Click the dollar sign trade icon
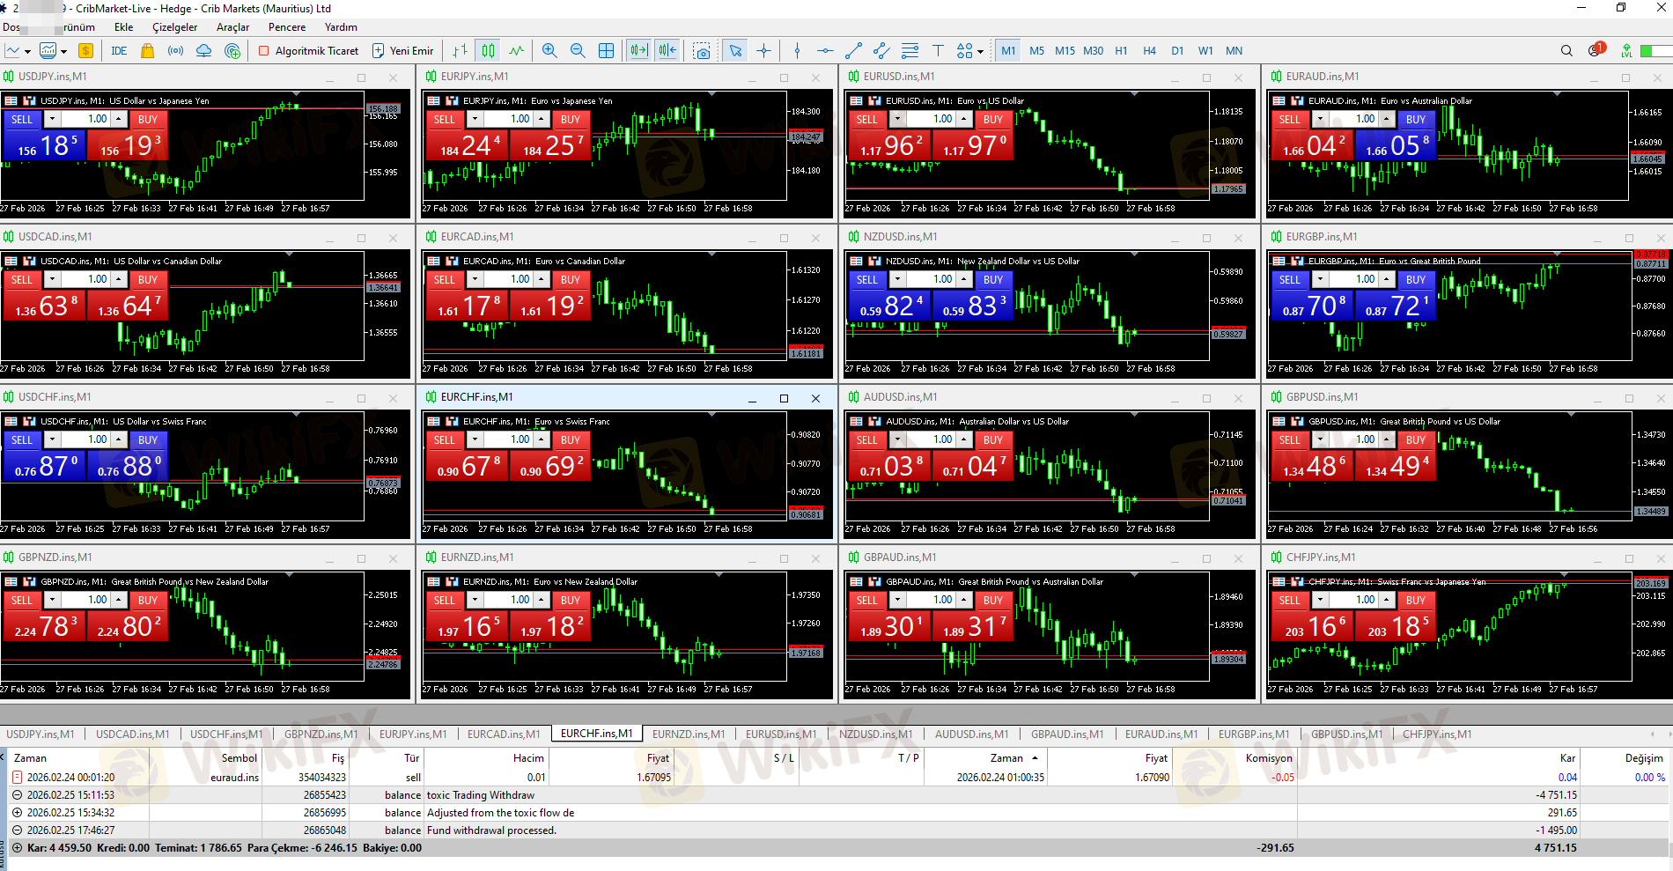Viewport: 1673px width, 871px height. point(85,51)
